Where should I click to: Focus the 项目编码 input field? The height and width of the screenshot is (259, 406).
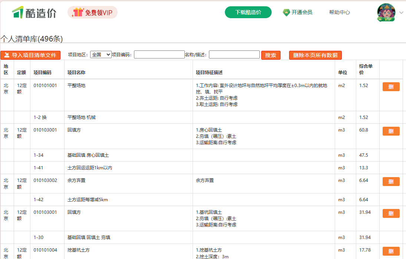point(159,54)
